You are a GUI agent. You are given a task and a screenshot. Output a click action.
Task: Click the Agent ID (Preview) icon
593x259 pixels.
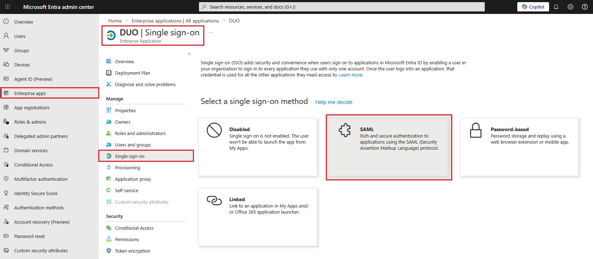point(6,79)
